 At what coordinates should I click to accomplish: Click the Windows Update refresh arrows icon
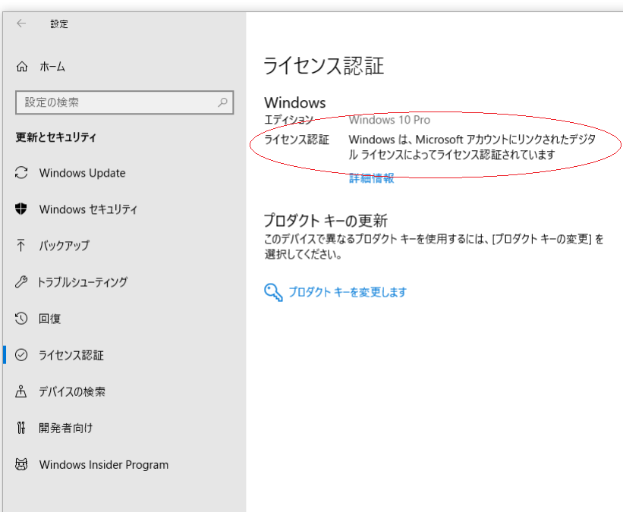coord(21,173)
